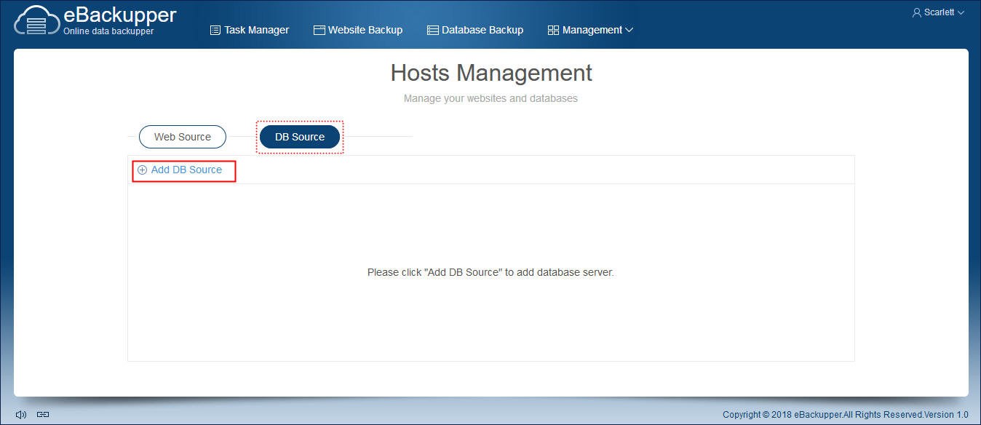Switch to the Web Source tab
Image resolution: width=981 pixels, height=425 pixels.
183,137
